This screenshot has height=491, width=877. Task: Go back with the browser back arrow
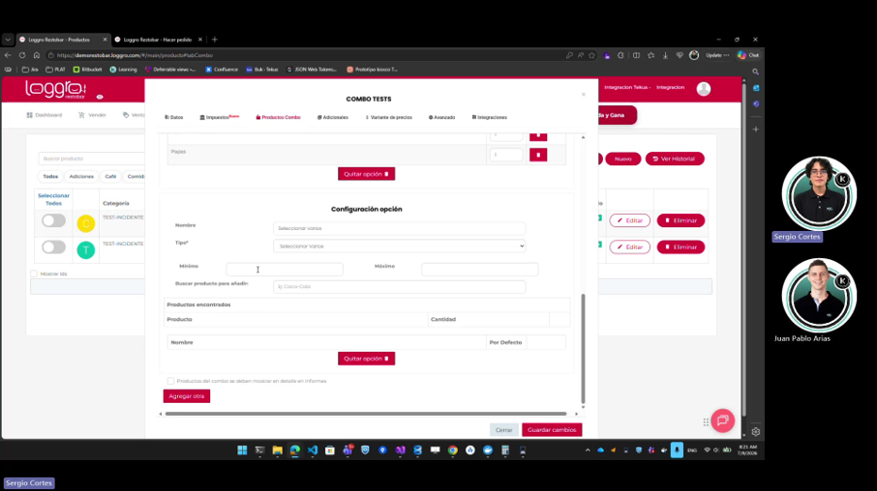(x=8, y=55)
